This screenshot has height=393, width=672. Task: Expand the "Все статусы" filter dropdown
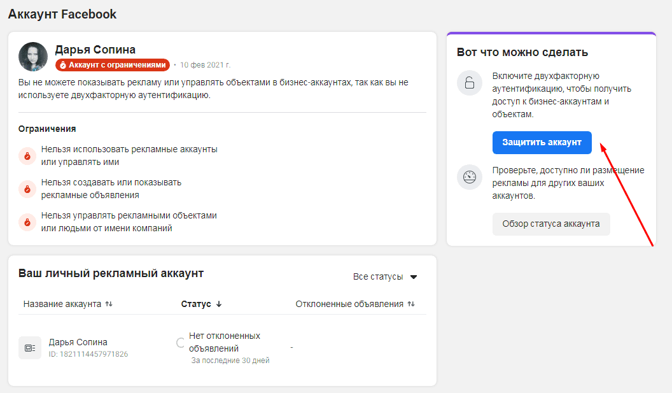click(385, 277)
